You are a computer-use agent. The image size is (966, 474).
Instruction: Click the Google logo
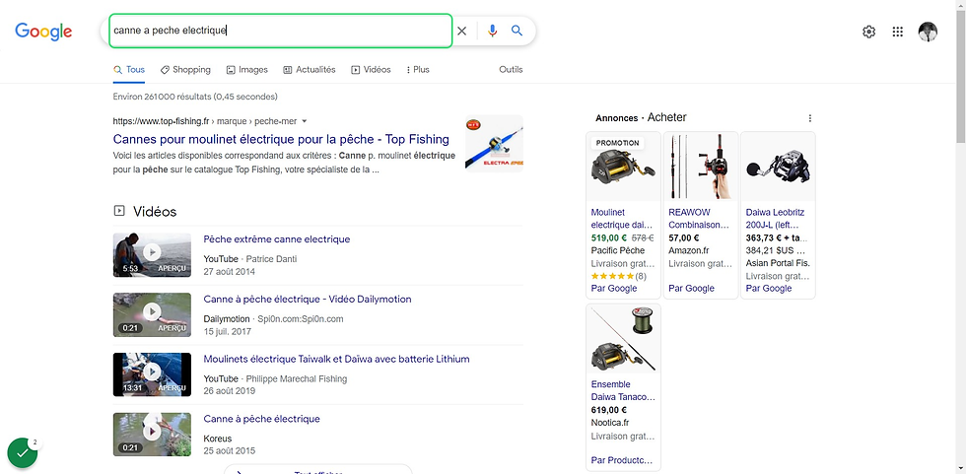(43, 32)
